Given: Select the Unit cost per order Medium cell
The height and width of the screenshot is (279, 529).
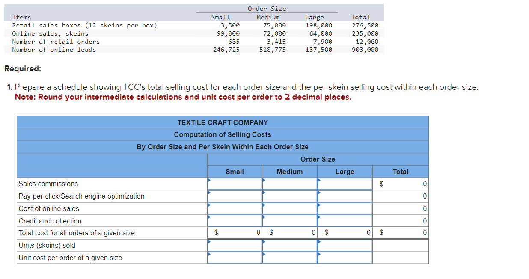Looking at the screenshot, I should (289, 258).
